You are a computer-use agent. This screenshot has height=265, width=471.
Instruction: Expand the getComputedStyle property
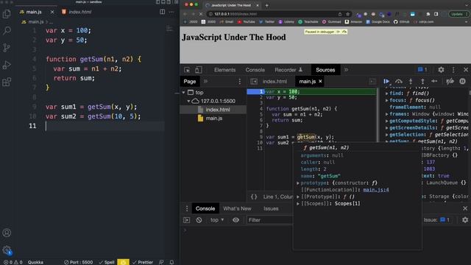387,121
